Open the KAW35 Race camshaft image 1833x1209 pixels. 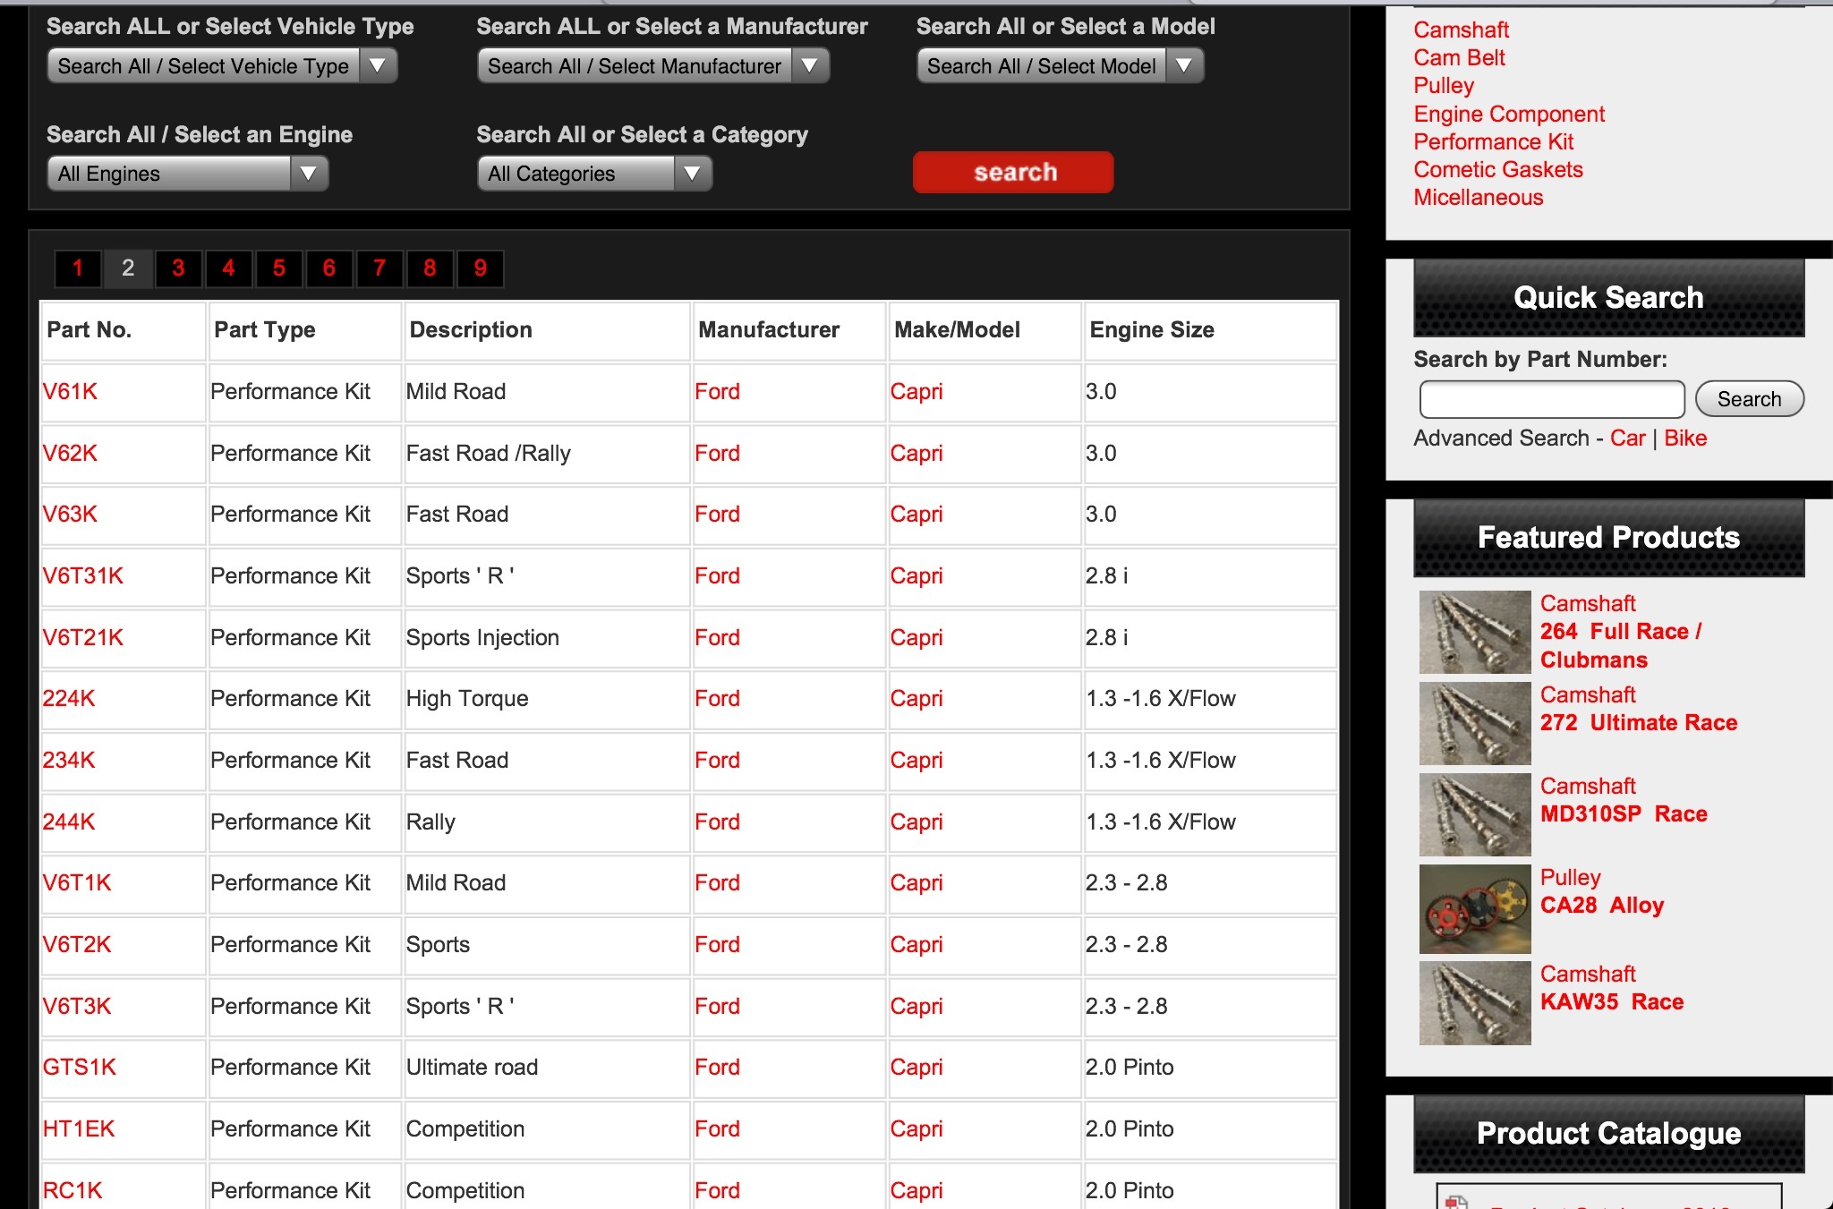point(1474,1003)
